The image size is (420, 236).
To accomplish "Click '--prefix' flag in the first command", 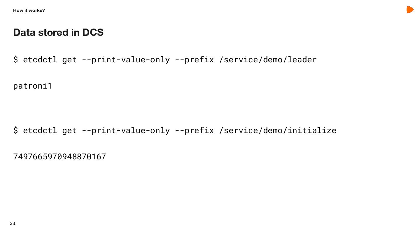I will (194, 60).
